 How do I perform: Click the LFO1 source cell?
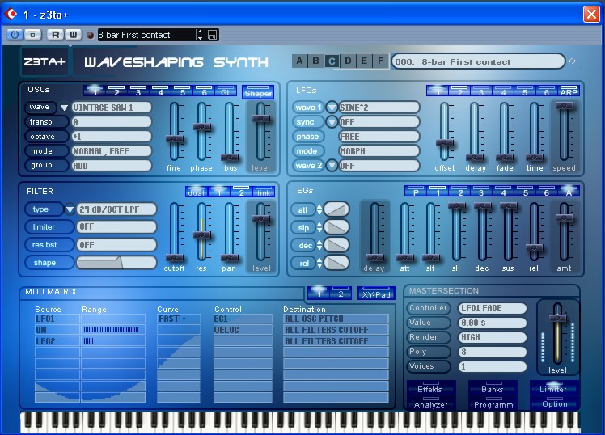click(x=57, y=319)
